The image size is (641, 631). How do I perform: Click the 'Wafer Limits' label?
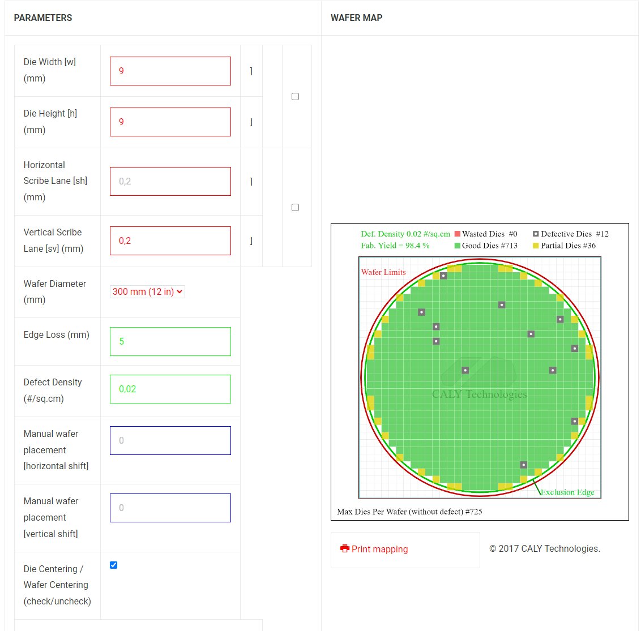coord(383,272)
